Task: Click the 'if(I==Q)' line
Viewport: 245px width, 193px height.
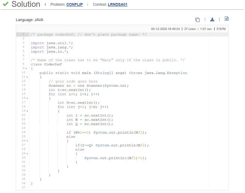Action: tap(112, 145)
